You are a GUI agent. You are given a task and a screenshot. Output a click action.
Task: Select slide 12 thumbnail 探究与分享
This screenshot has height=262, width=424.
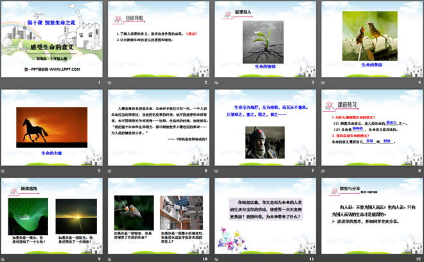pos(372,216)
